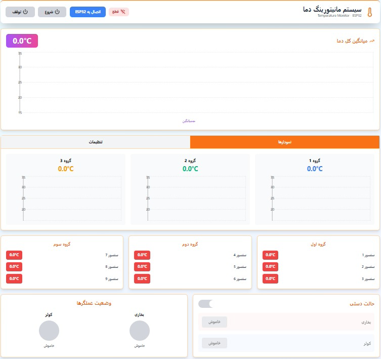Click the trend icon beside میانگین کل دما

tap(372, 41)
